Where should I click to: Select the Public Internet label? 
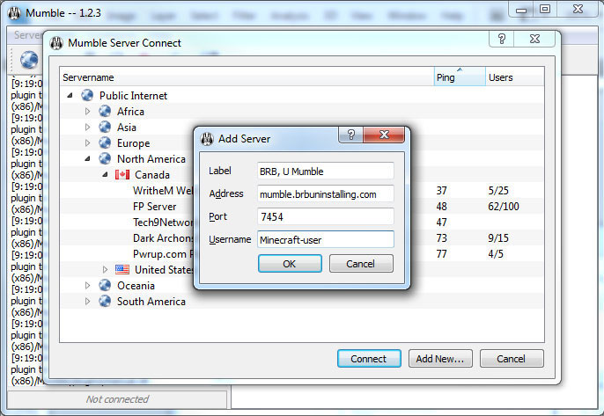[133, 96]
